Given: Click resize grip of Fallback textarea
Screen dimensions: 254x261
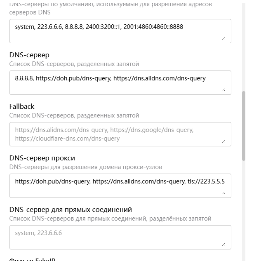Looking at the screenshot, I should [x=224, y=141].
